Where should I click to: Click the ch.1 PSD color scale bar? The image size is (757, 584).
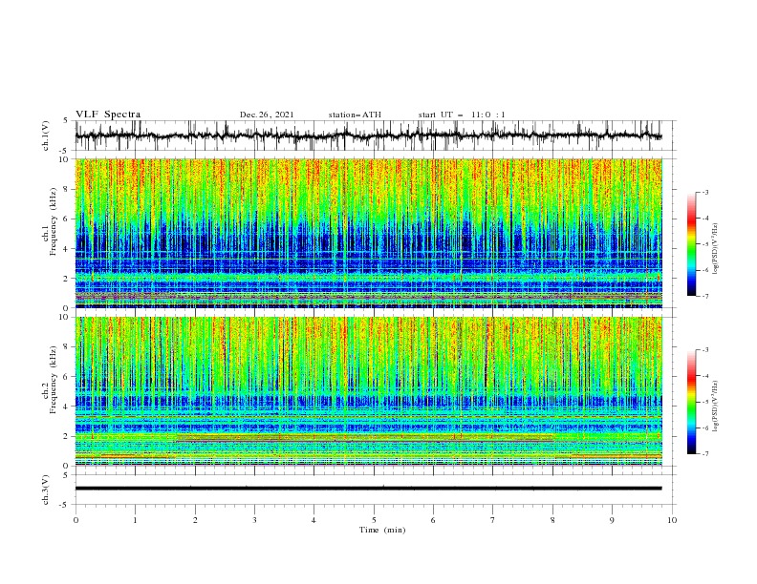tap(691, 244)
